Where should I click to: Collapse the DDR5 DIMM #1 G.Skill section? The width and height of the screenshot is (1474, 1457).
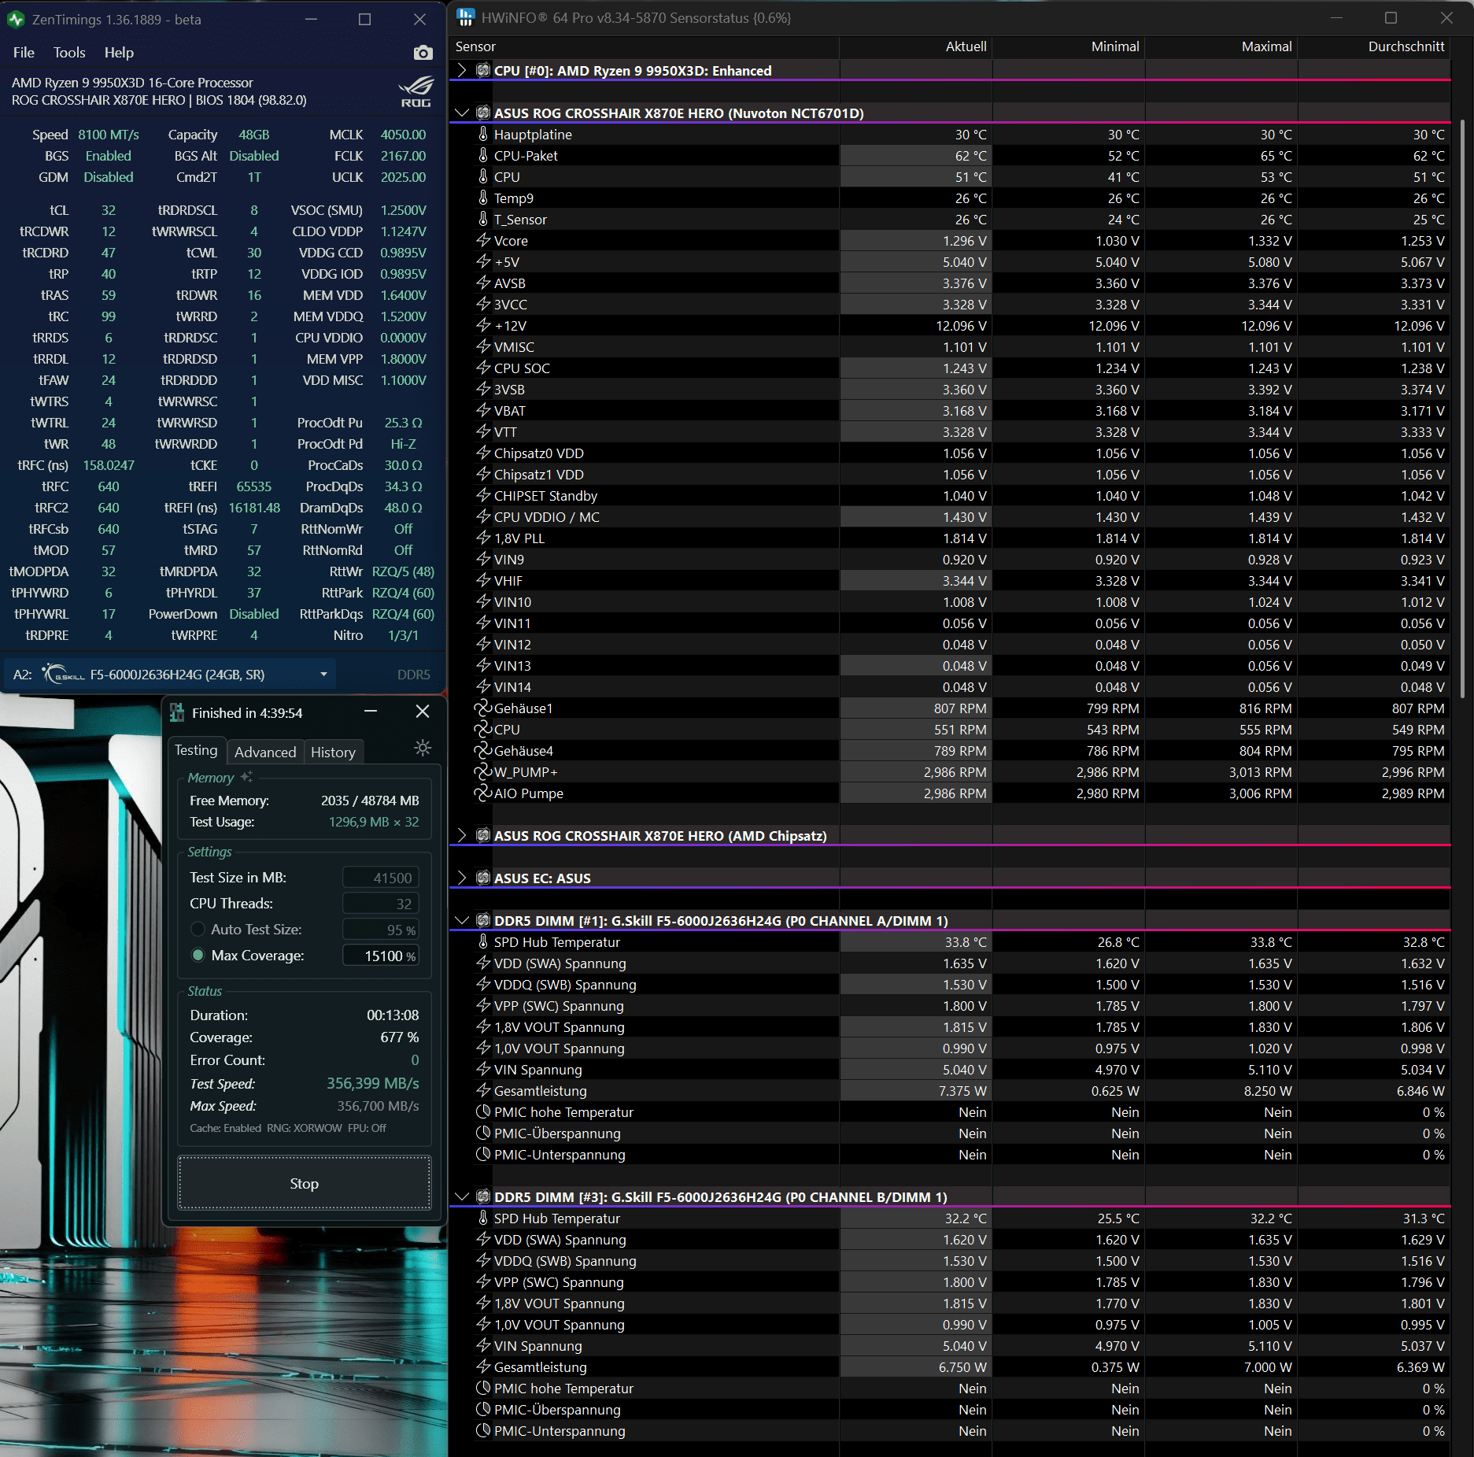[x=461, y=920]
